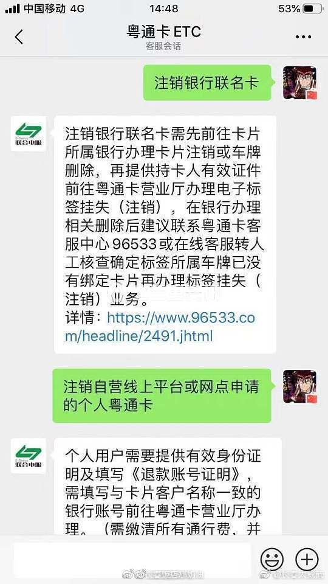Viewport: 328px width, 584px height.
Task: Tap the 14:48 clock in the status bar
Action: tap(163, 9)
